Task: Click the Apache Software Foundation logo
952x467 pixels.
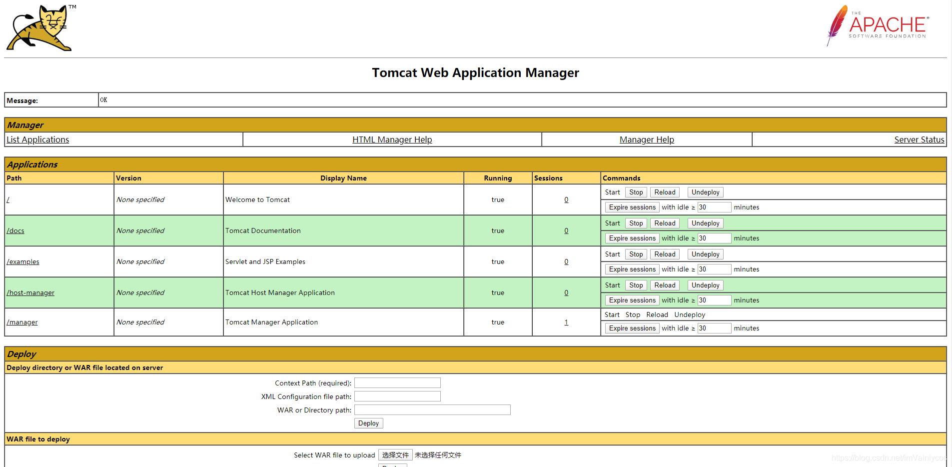Action: pyautogui.click(x=878, y=25)
